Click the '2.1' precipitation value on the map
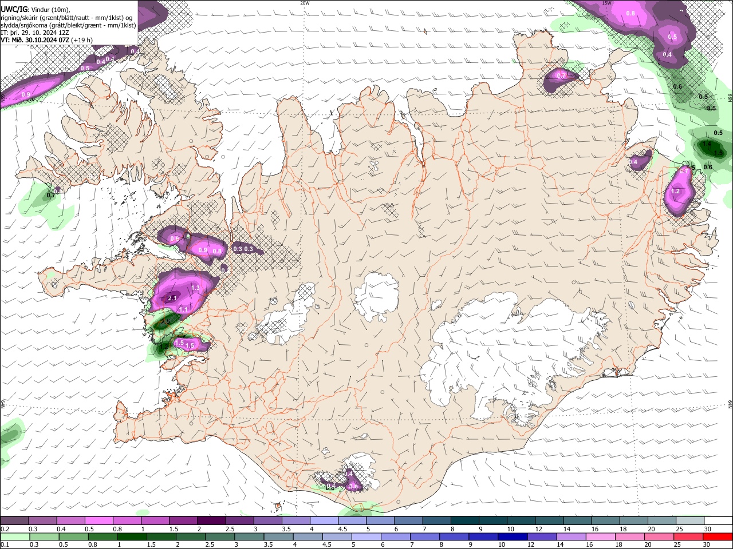733x549 pixels. pos(172,298)
